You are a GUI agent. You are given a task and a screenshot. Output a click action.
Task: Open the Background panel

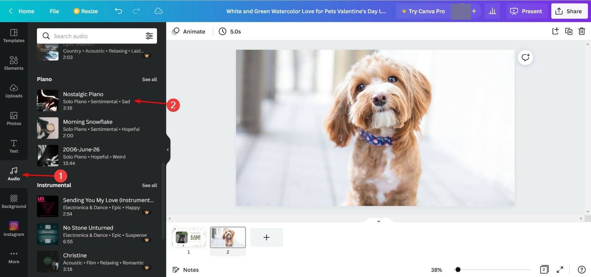(x=14, y=201)
